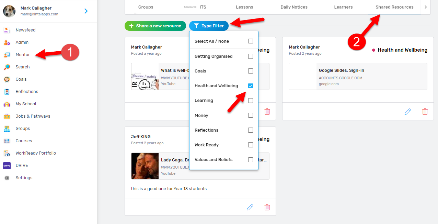This screenshot has width=438, height=224.
Task: Edit the Google Slides resource with the pencil icon
Action: [x=408, y=111]
